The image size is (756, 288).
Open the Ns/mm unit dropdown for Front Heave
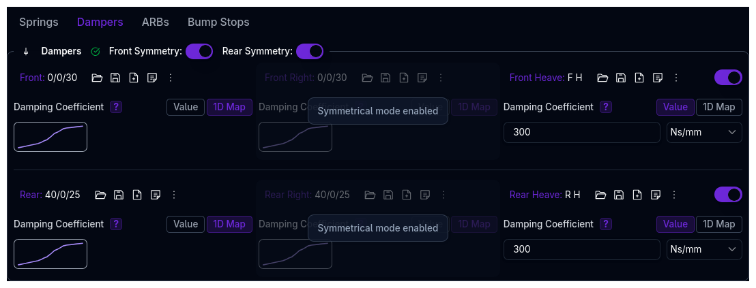pos(704,132)
